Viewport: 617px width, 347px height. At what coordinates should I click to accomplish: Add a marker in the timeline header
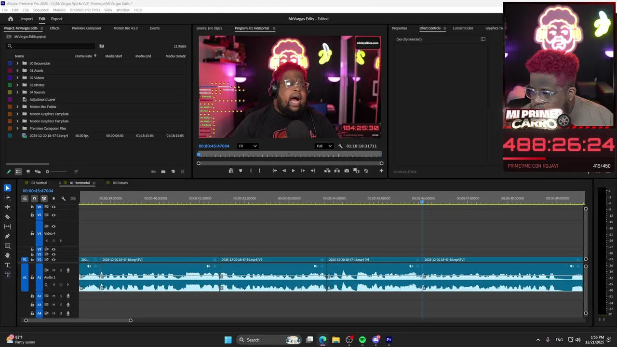pos(54,199)
